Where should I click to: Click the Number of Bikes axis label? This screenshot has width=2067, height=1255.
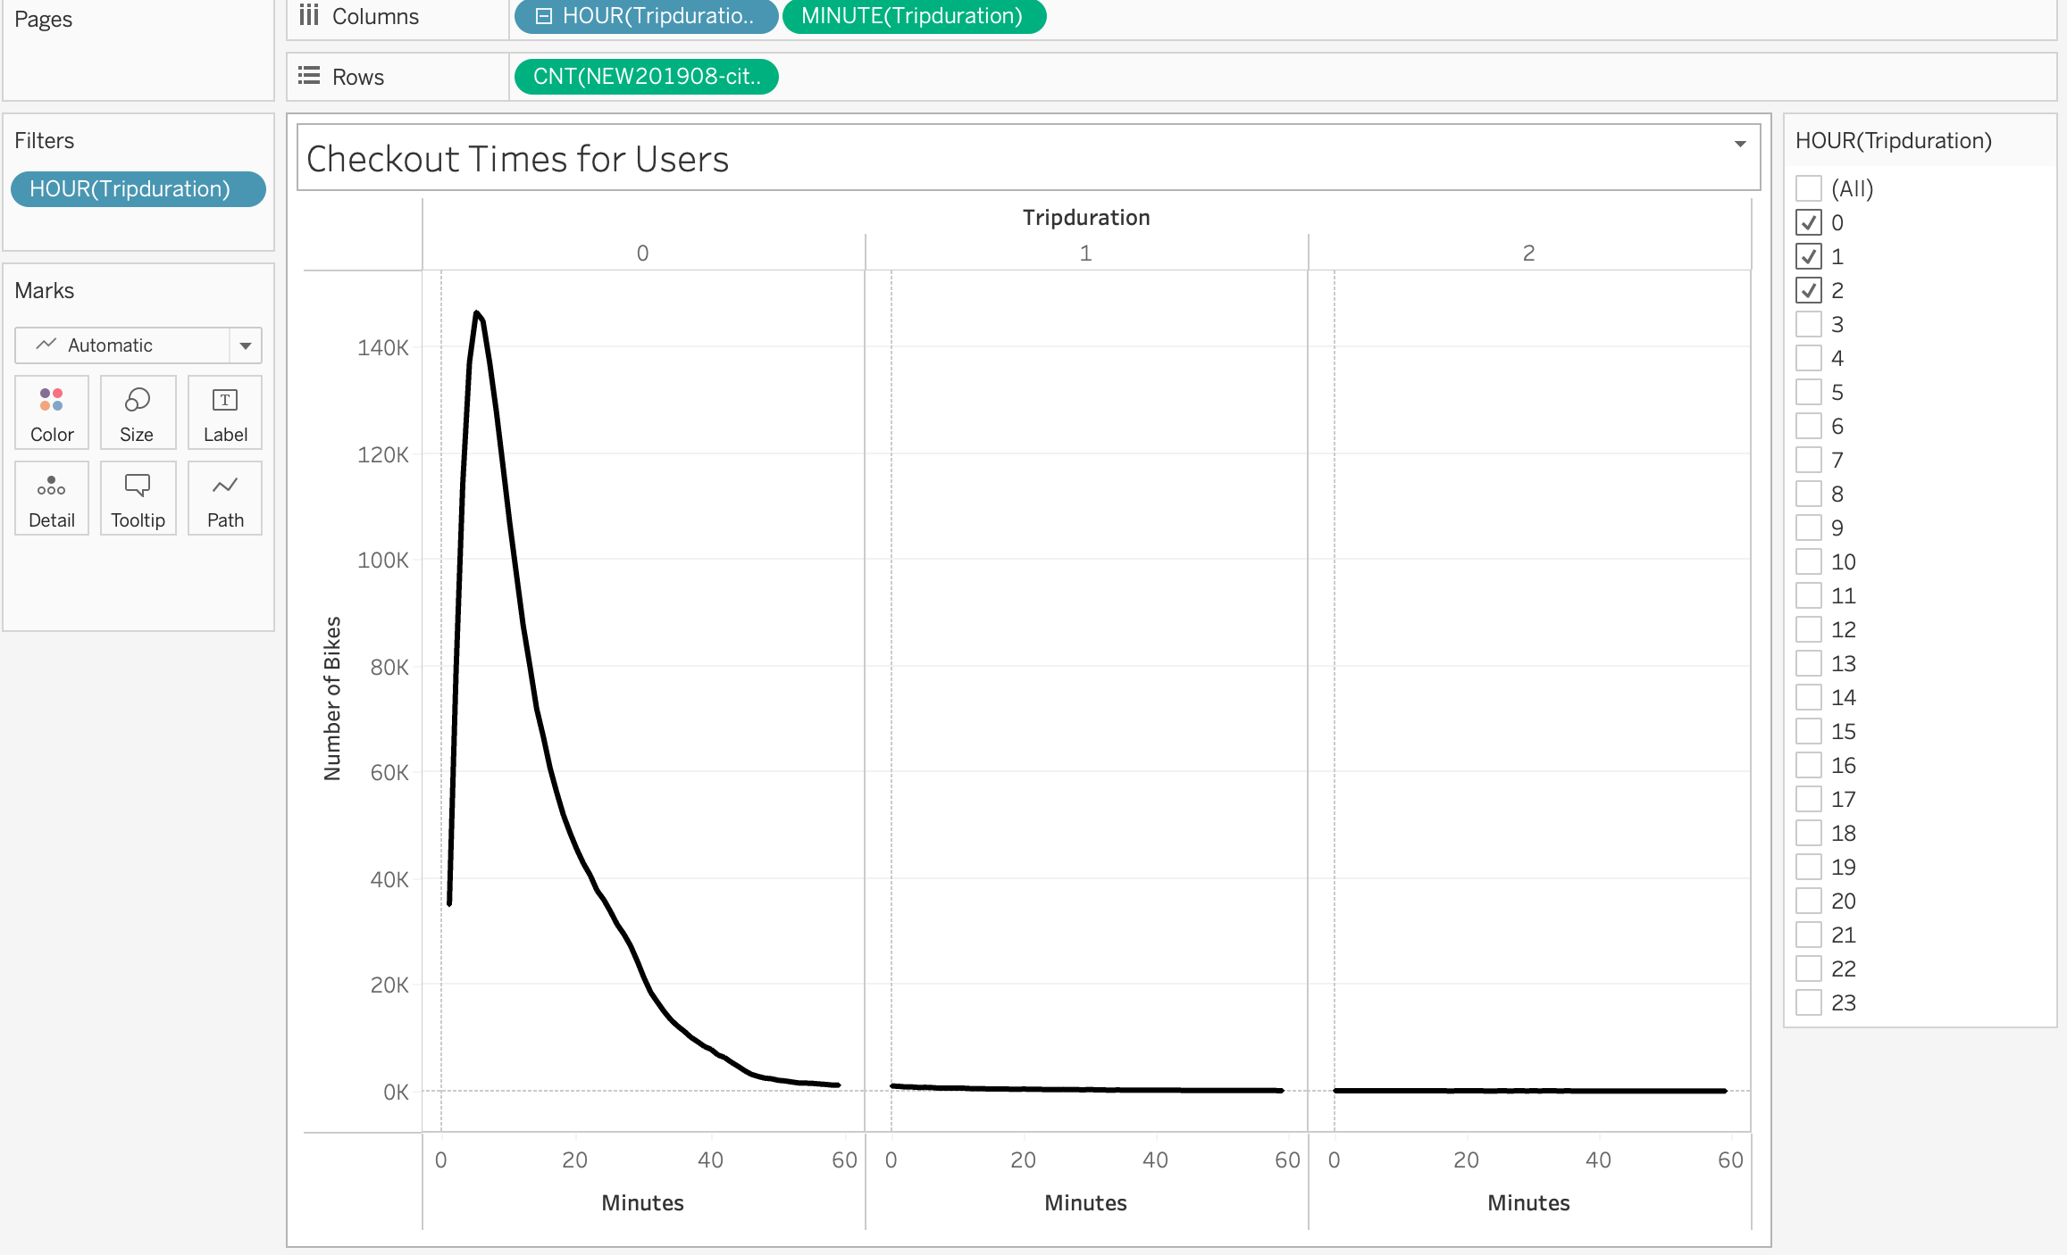click(332, 698)
